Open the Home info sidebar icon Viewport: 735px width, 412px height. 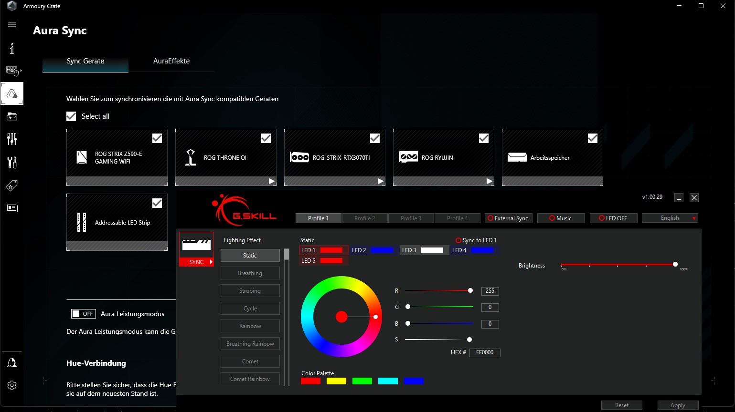(12, 48)
